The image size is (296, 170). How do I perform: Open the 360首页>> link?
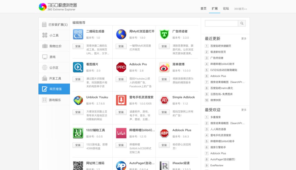click(x=241, y=9)
